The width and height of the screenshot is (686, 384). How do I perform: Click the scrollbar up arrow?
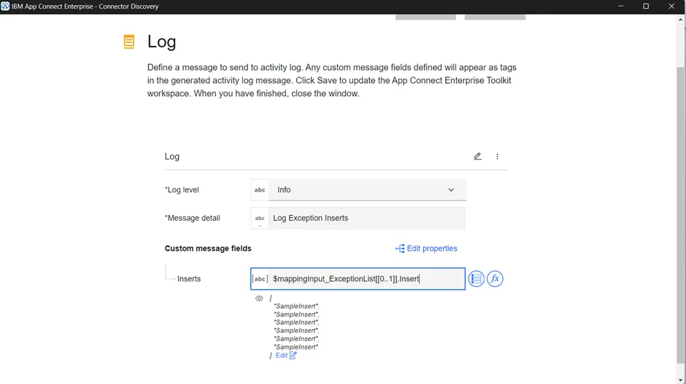pyautogui.click(x=680, y=19)
